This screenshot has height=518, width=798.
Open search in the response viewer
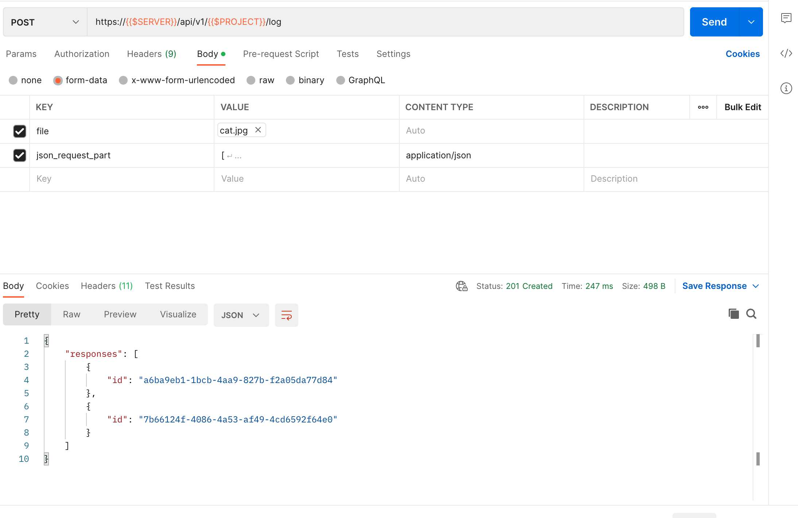click(x=751, y=314)
